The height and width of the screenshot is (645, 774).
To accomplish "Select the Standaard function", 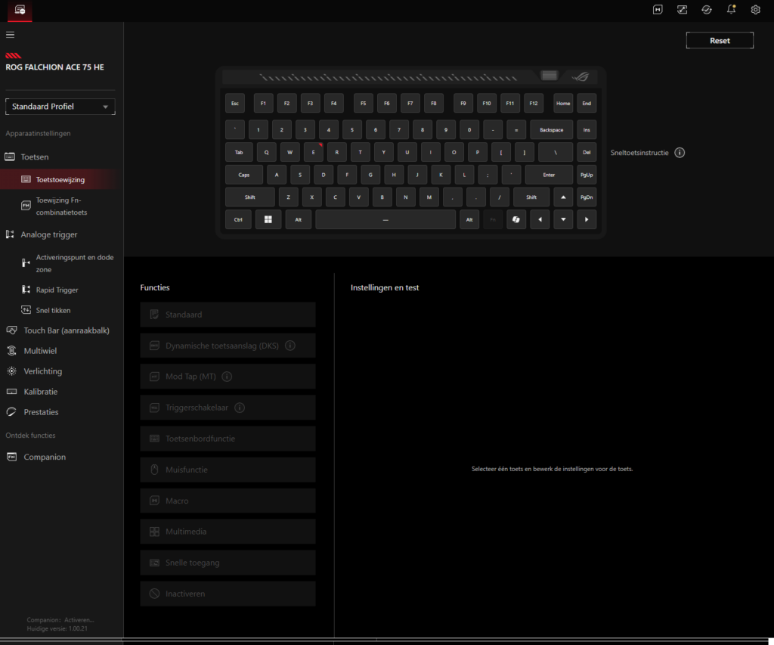I will [x=228, y=315].
